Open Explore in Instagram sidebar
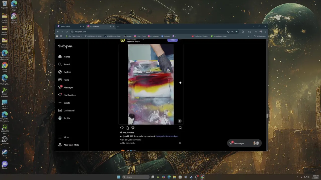This screenshot has height=180, width=321. (x=65, y=72)
